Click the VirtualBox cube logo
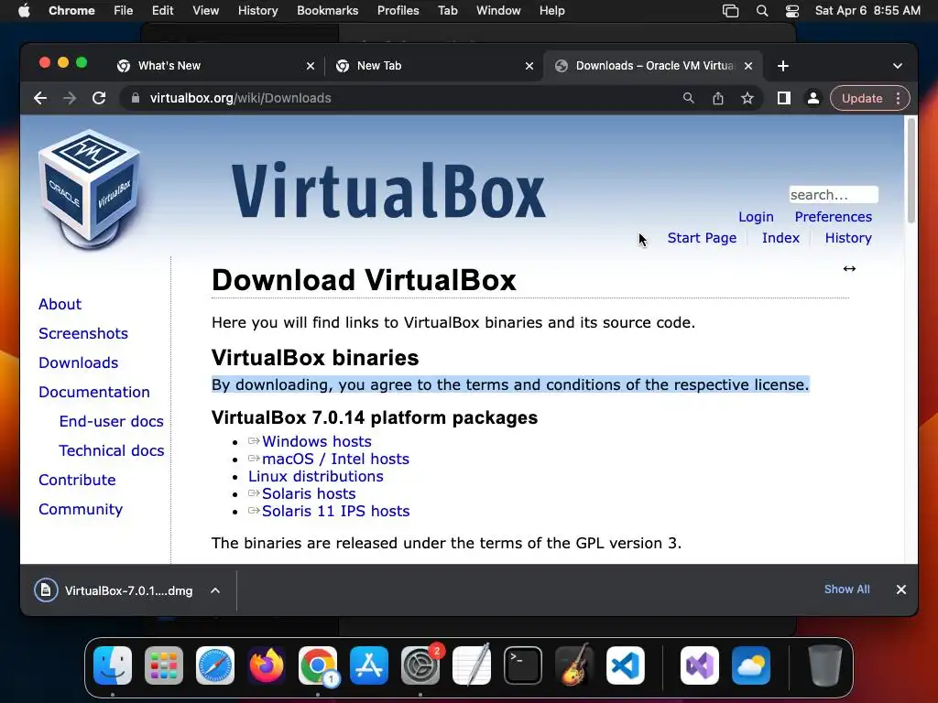 click(x=90, y=189)
